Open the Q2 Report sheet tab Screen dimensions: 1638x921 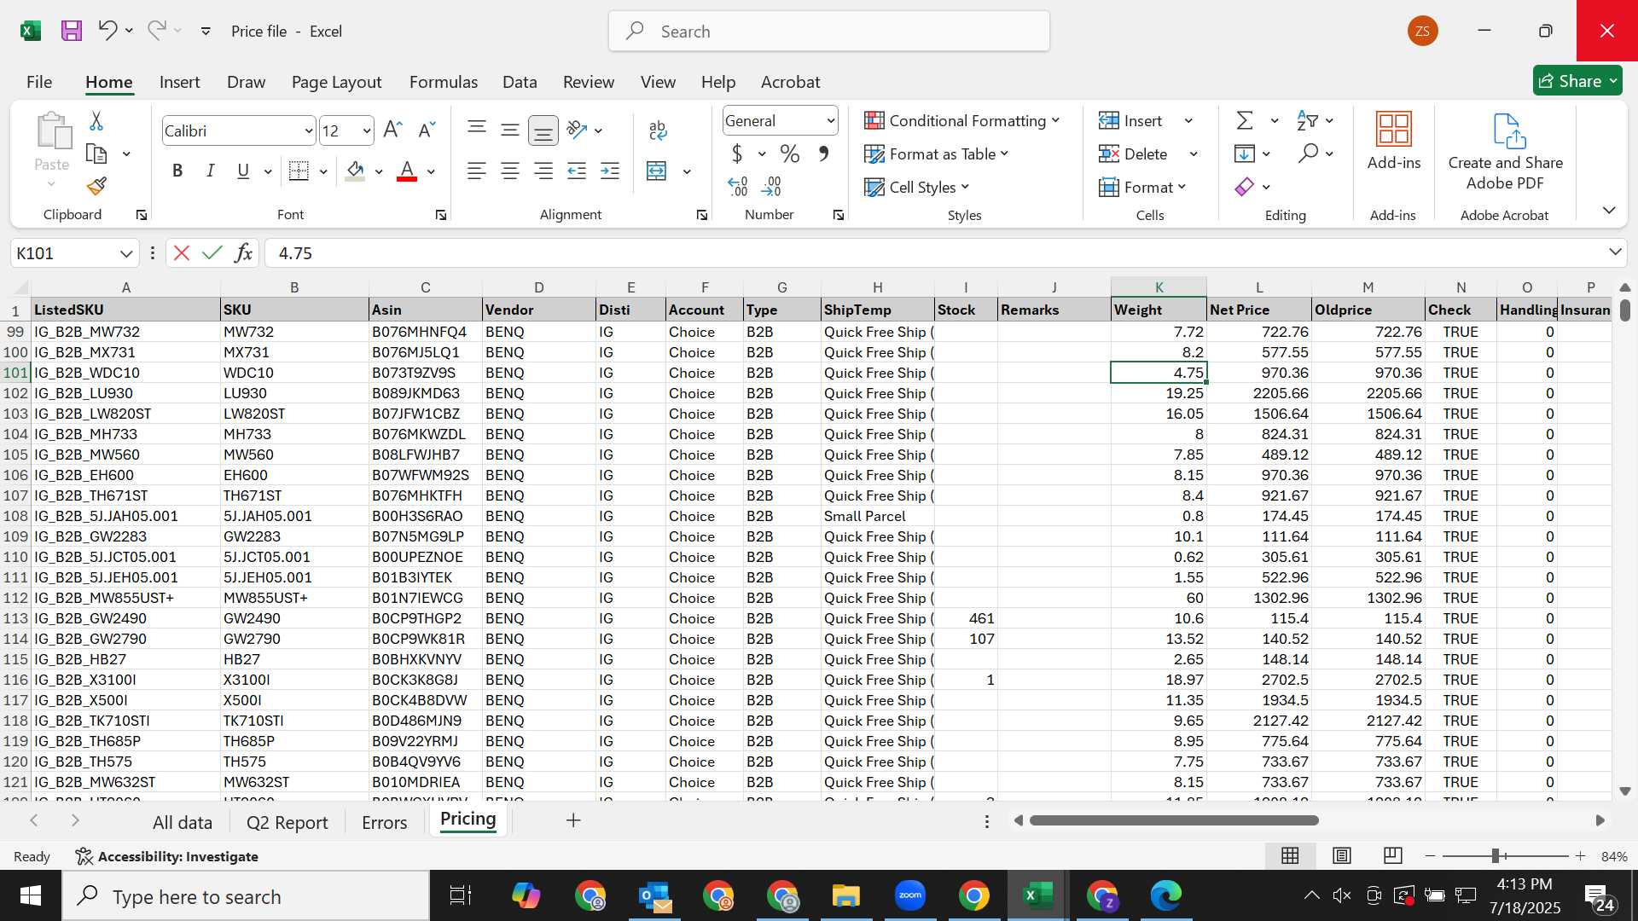pyautogui.click(x=287, y=822)
